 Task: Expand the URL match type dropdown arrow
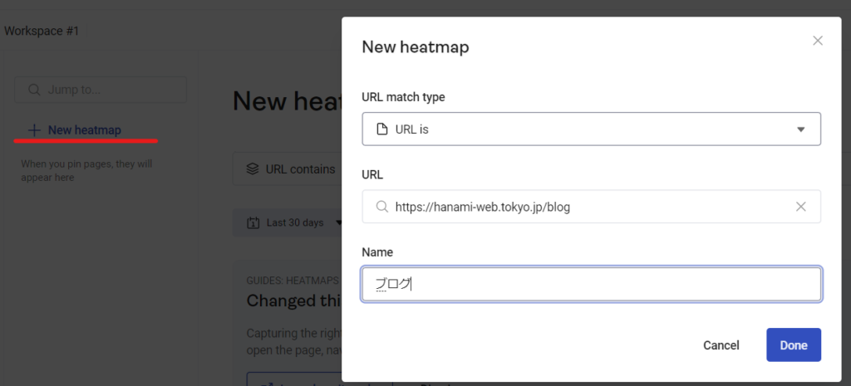tap(801, 129)
